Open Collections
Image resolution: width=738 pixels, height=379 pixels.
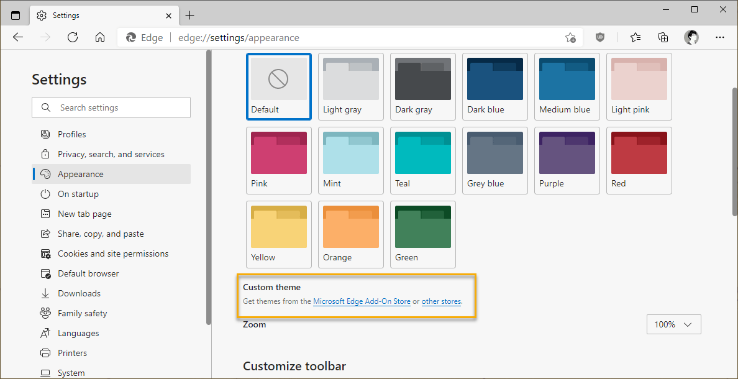point(662,37)
